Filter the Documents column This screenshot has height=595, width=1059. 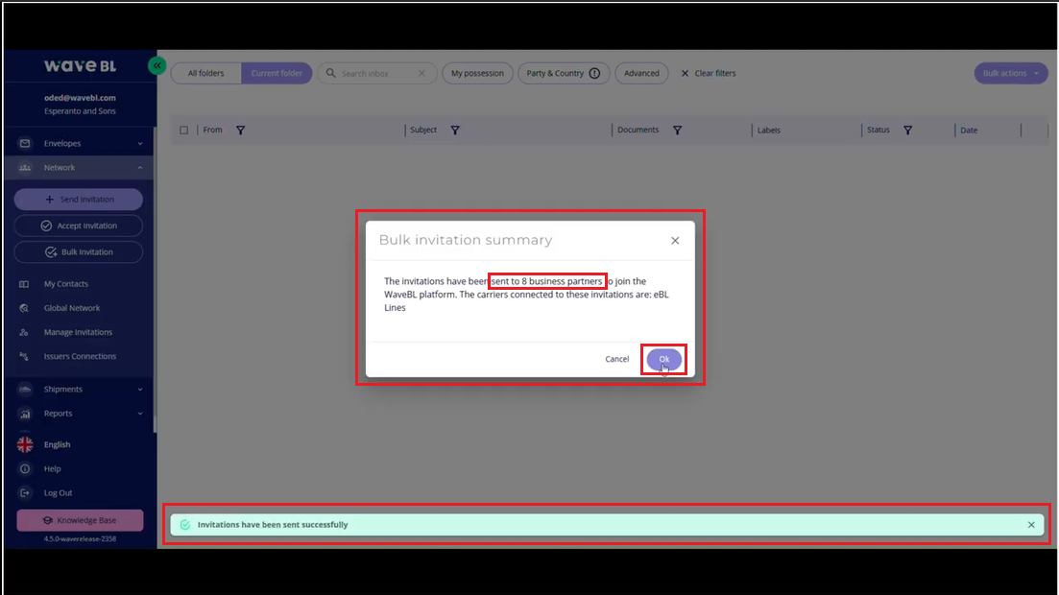pyautogui.click(x=678, y=131)
